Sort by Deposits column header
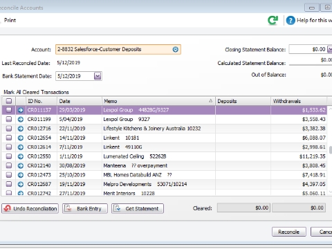The image size is (332, 249). 243,101
